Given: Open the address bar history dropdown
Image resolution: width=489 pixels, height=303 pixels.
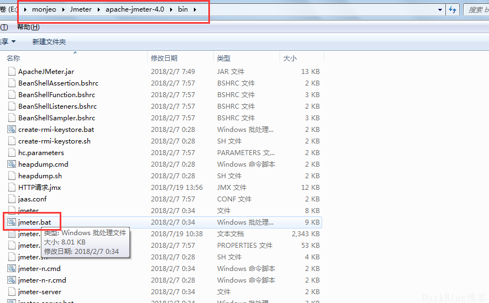Looking at the screenshot, I should pyautogui.click(x=440, y=9).
